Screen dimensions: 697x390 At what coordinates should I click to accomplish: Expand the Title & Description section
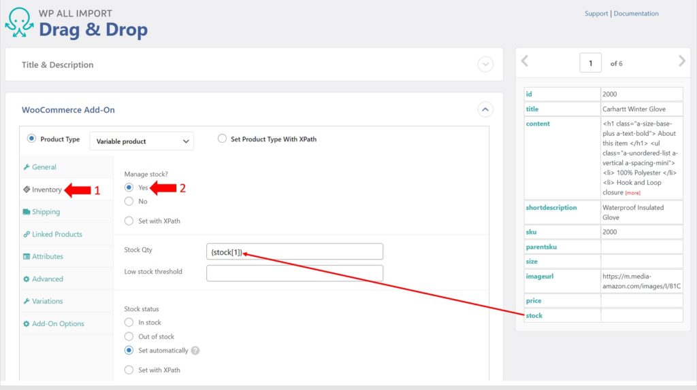485,65
